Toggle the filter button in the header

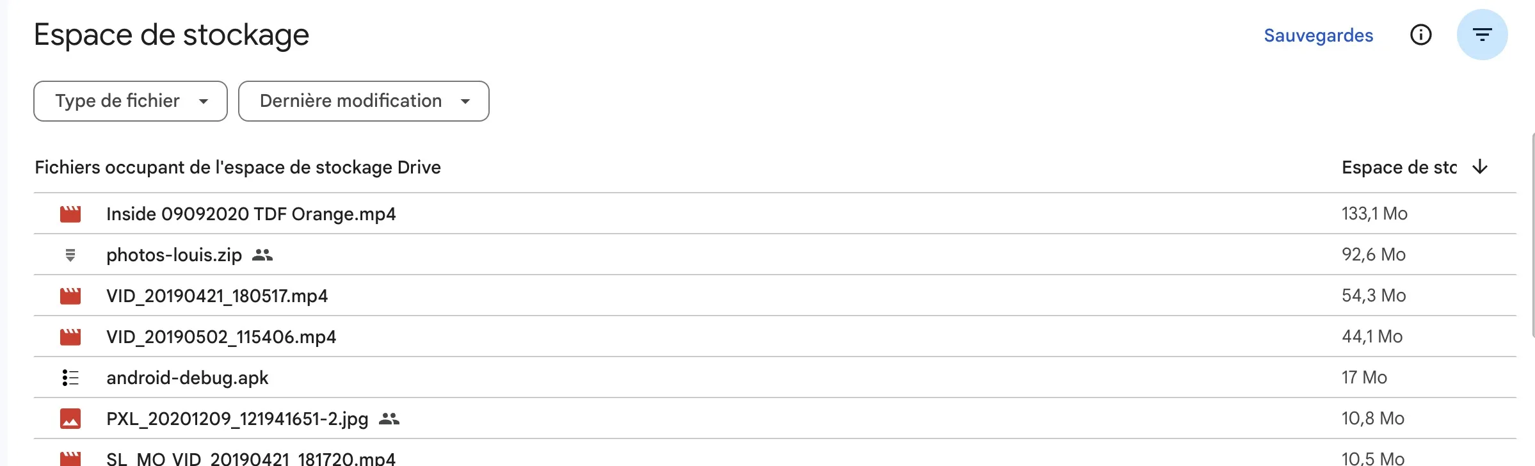point(1482,35)
